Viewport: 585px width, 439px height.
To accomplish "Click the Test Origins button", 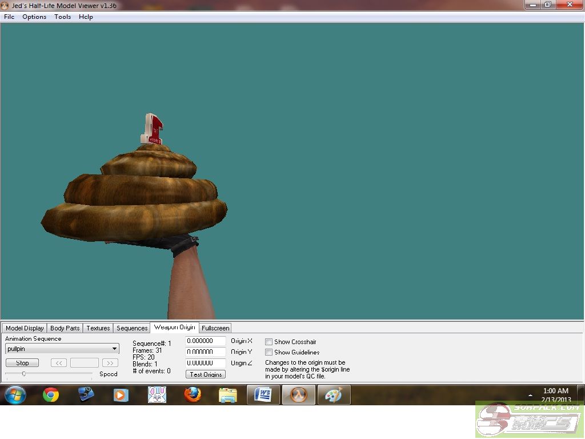I will click(206, 374).
